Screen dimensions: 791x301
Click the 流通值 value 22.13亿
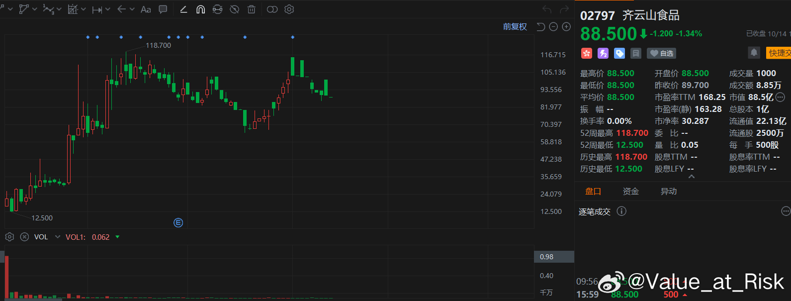(x=771, y=121)
